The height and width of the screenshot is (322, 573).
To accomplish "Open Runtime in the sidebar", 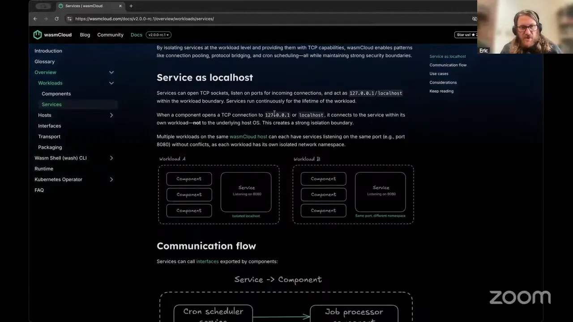I will tap(44, 169).
